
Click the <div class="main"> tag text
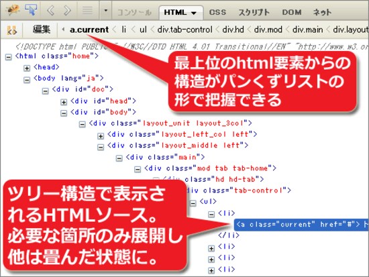click(165, 157)
